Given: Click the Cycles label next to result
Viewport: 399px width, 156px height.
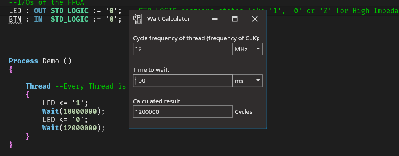Looking at the screenshot, I should click(244, 112).
